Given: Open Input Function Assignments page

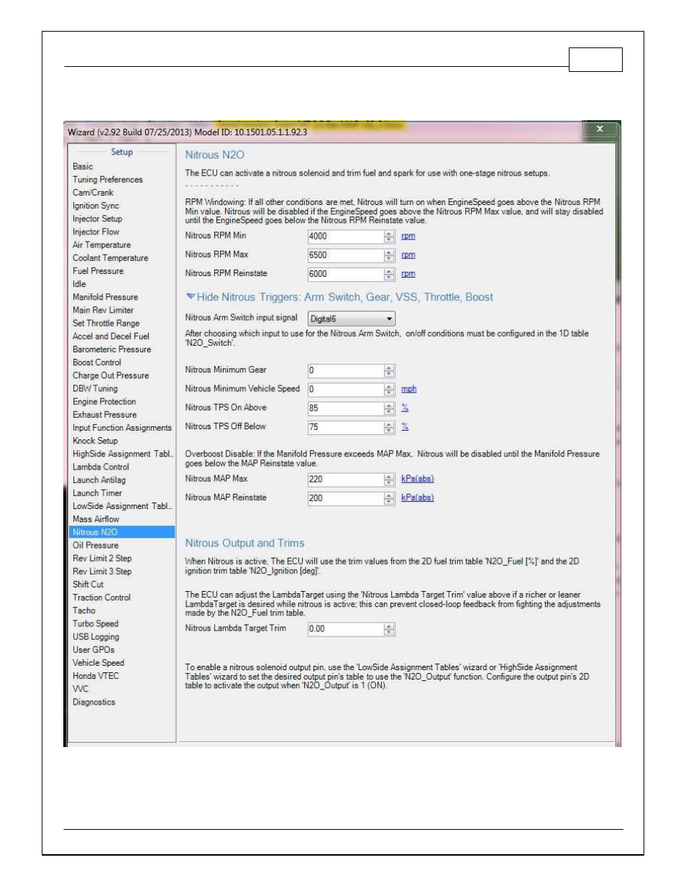Looking at the screenshot, I should (122, 428).
